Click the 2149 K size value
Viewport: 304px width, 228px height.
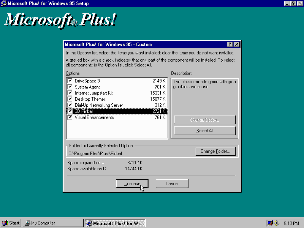(x=159, y=81)
